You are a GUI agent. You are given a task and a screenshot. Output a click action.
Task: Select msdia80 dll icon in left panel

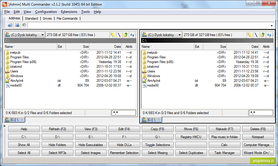[x=7, y=85]
